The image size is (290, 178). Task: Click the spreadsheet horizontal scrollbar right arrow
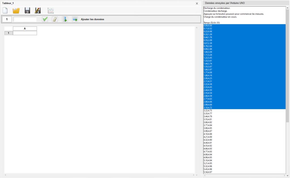[x=193, y=175]
